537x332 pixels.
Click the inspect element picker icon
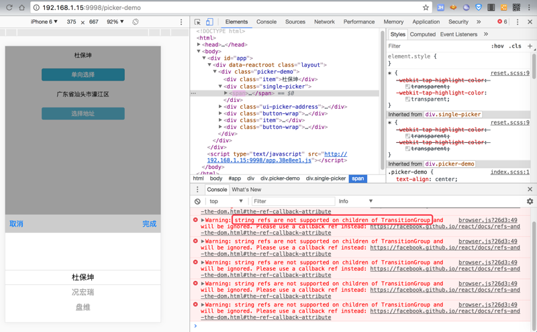pyautogui.click(x=197, y=22)
